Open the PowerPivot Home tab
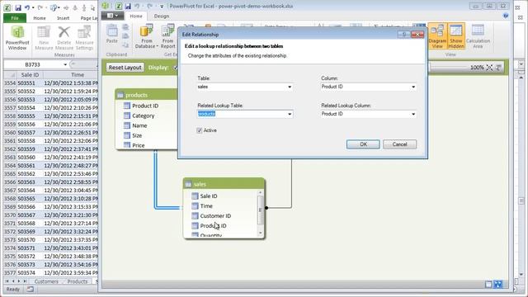 [x=136, y=16]
